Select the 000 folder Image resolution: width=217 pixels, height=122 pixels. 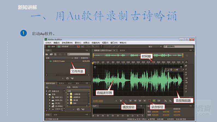(75, 103)
